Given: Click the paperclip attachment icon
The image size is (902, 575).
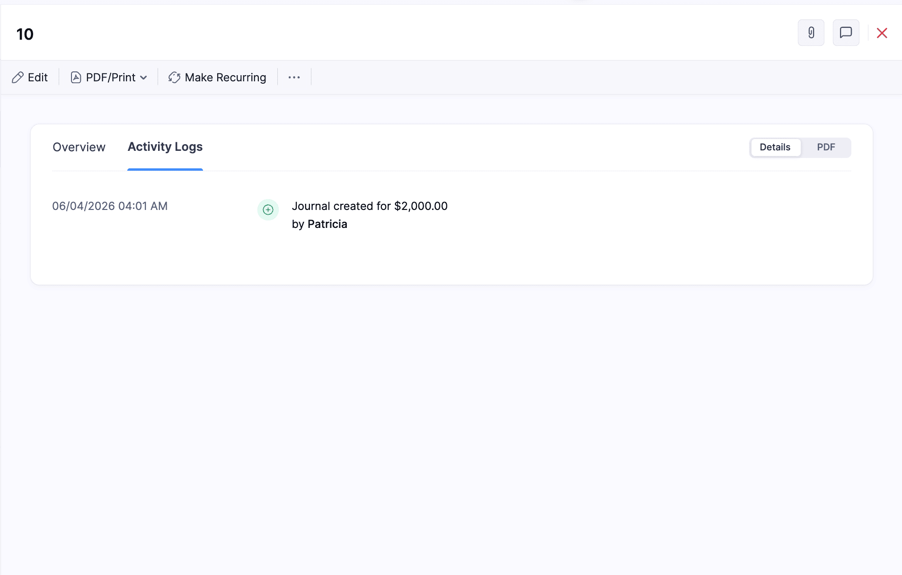Looking at the screenshot, I should (811, 33).
